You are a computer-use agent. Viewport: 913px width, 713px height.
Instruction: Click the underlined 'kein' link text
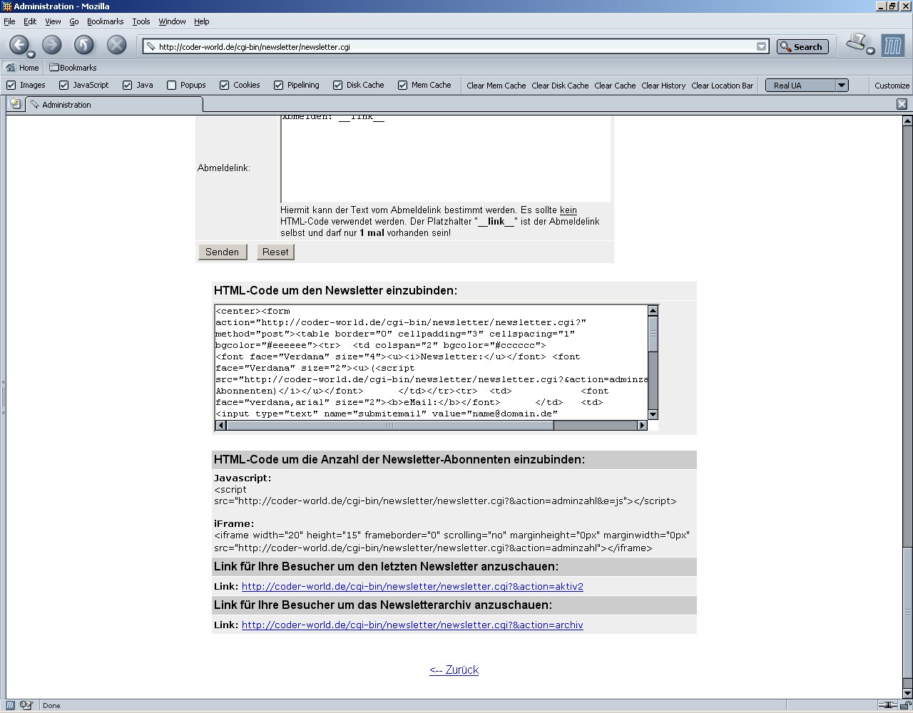pos(568,210)
